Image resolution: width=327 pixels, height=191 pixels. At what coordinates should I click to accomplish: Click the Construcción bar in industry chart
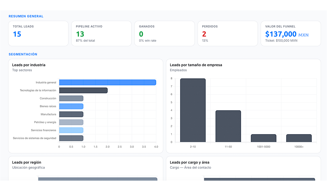click(x=71, y=98)
